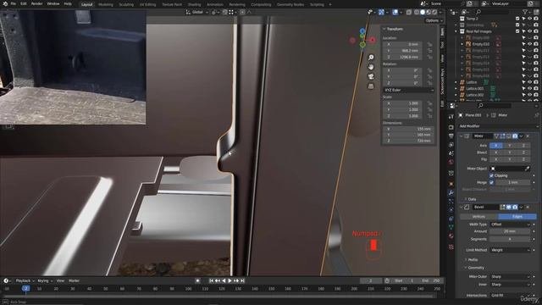Open the Inner miter Sharp dropdown

point(510,285)
